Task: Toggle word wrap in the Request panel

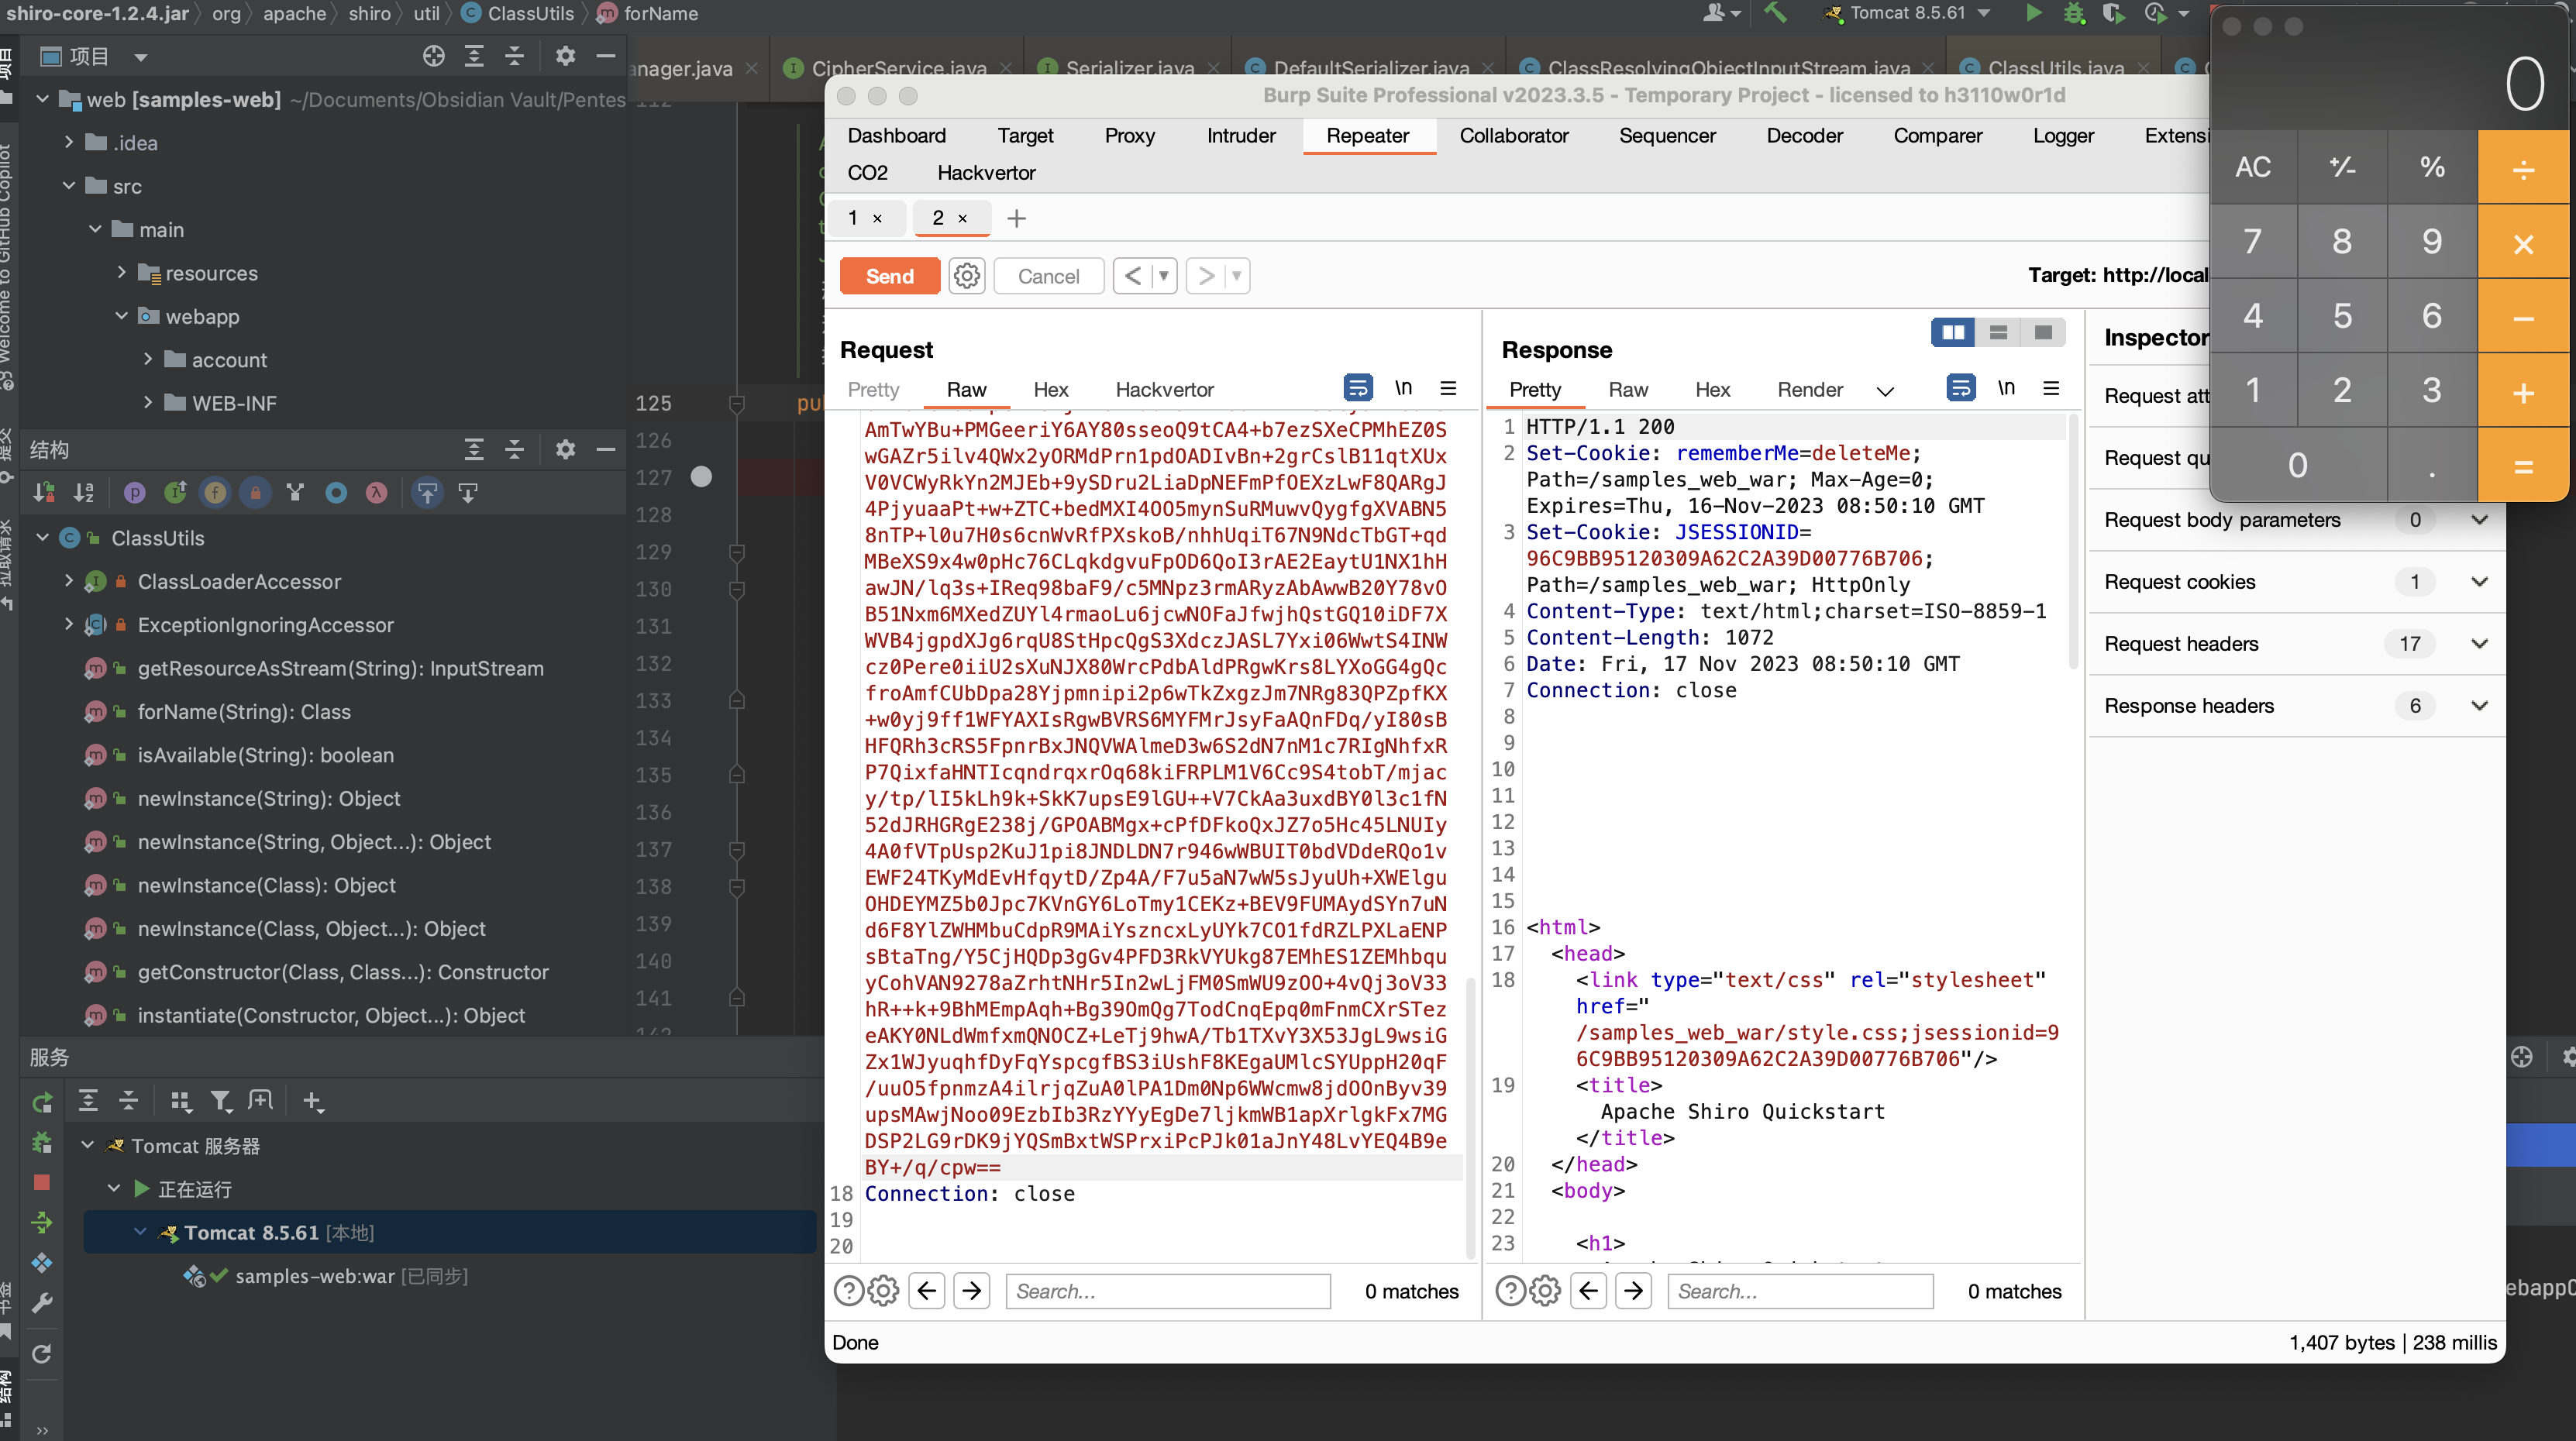Action: pos(1357,388)
